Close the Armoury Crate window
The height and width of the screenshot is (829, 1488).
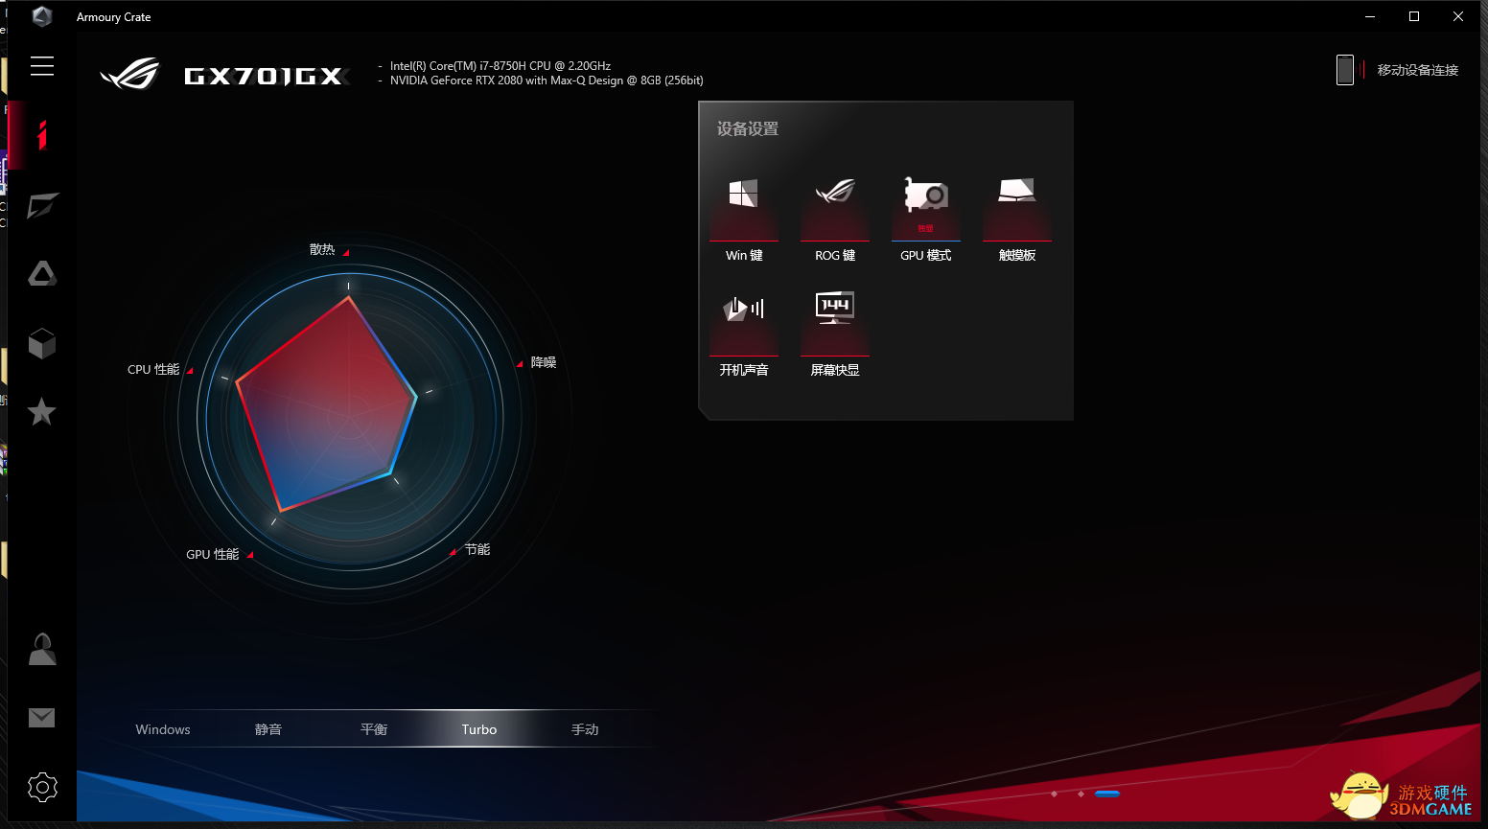1458,16
